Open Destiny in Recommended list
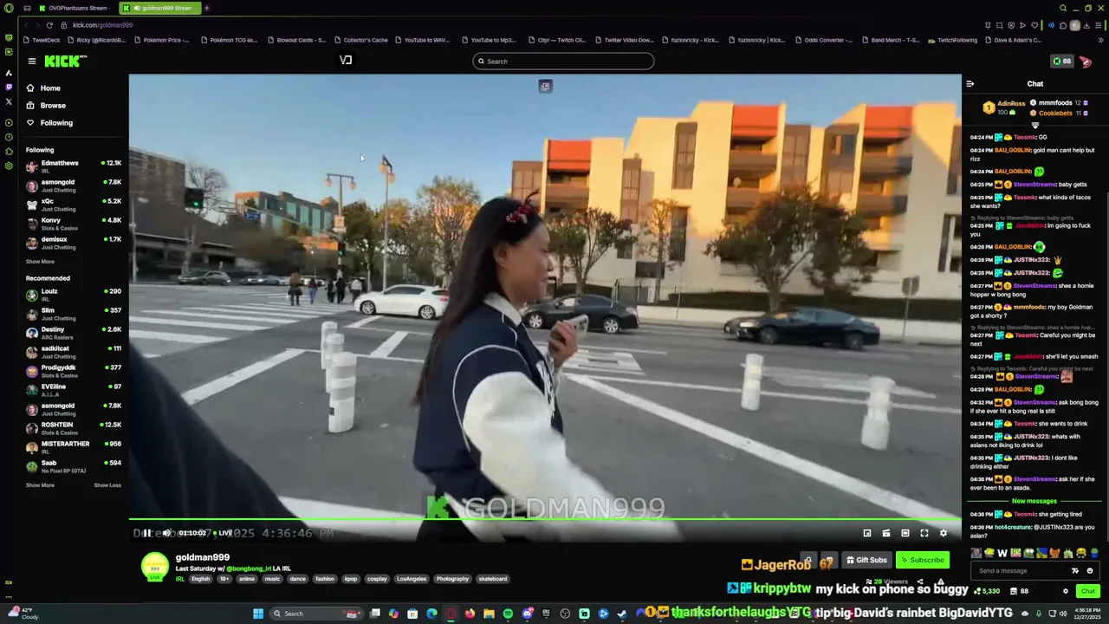The height and width of the screenshot is (624, 1109). pyautogui.click(x=74, y=333)
